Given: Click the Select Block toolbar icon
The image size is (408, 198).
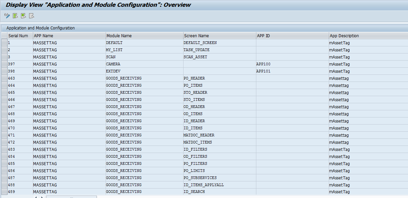Looking at the screenshot, I should click(23, 16).
